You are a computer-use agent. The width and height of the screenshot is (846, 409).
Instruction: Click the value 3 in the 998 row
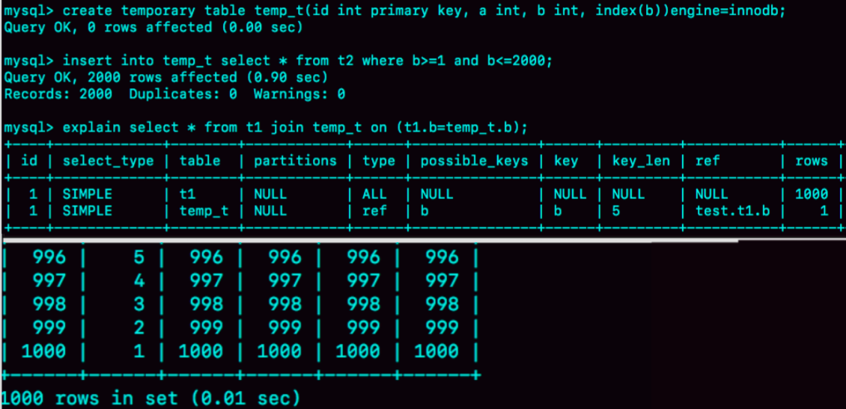click(x=139, y=304)
